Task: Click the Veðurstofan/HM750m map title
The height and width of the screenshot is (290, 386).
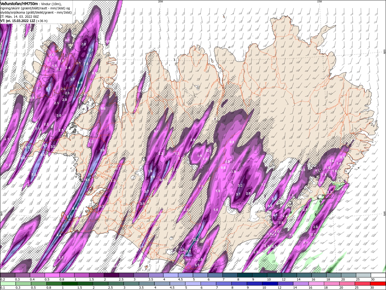Action: (x=19, y=3)
